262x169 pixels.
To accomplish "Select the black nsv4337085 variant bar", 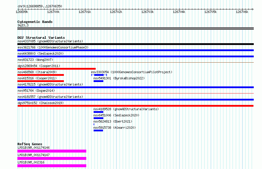I will point(135,44).
